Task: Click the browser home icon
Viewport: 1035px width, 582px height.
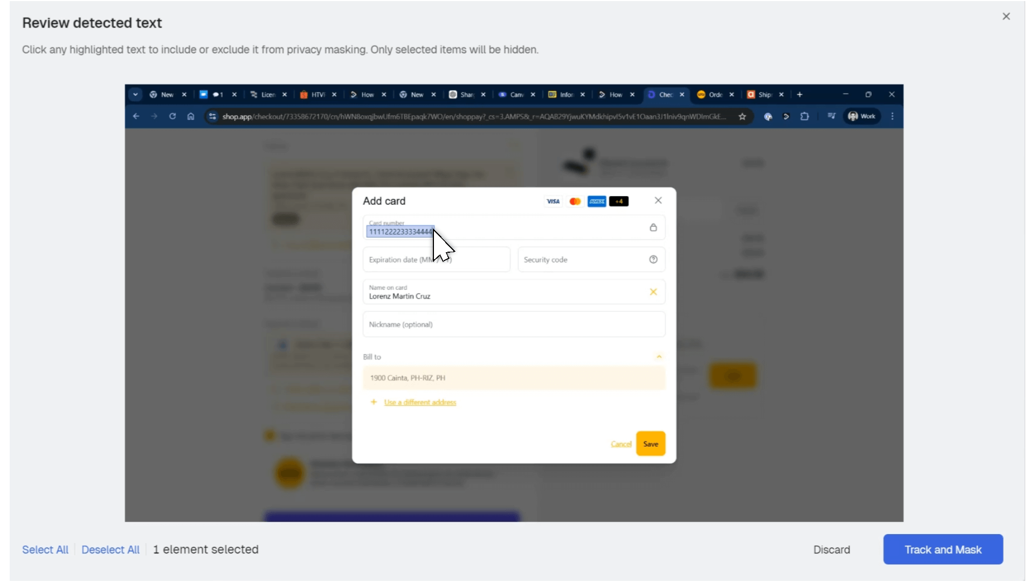Action: click(191, 116)
